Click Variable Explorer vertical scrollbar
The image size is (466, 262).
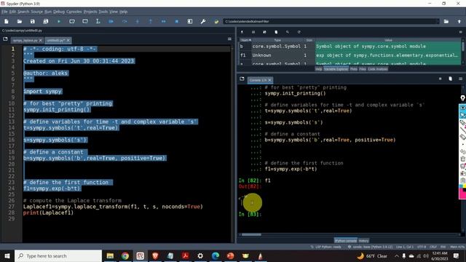(463, 47)
